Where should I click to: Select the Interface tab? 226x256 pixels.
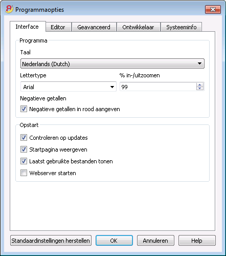pos(27,27)
